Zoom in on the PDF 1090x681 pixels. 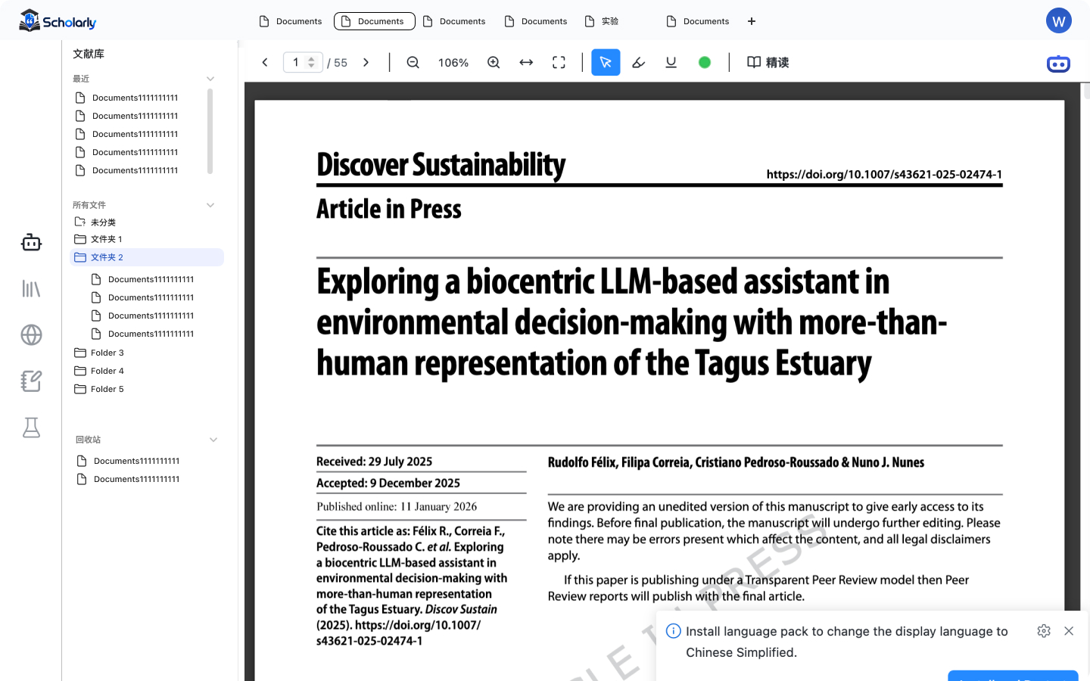click(x=494, y=63)
